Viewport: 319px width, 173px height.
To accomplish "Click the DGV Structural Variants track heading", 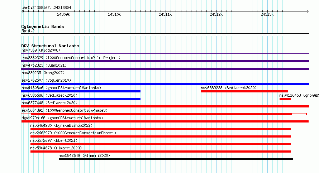I will coord(50,46).
